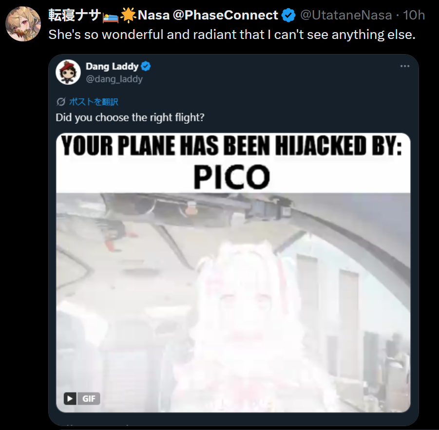The width and height of the screenshot is (439, 430).
Task: Click the sun emoji beside Nasa
Action: click(128, 15)
